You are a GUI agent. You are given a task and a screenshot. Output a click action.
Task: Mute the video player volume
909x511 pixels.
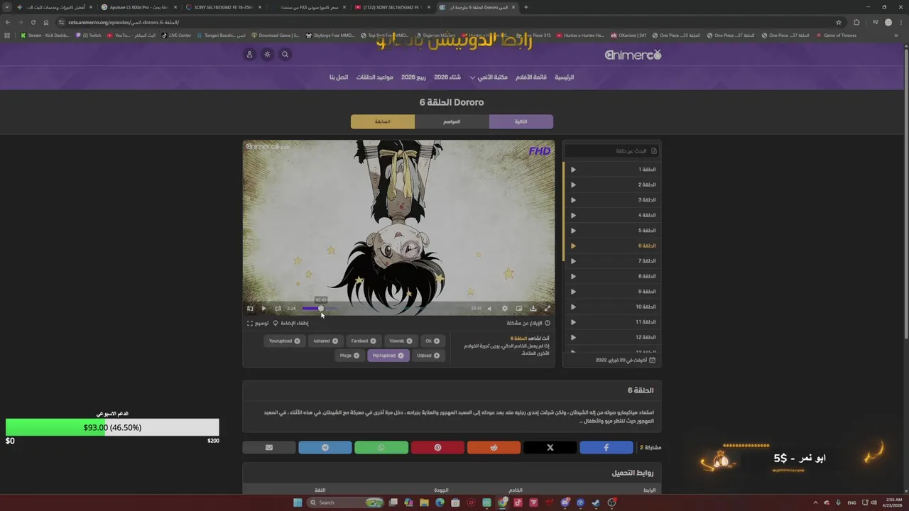[489, 309]
